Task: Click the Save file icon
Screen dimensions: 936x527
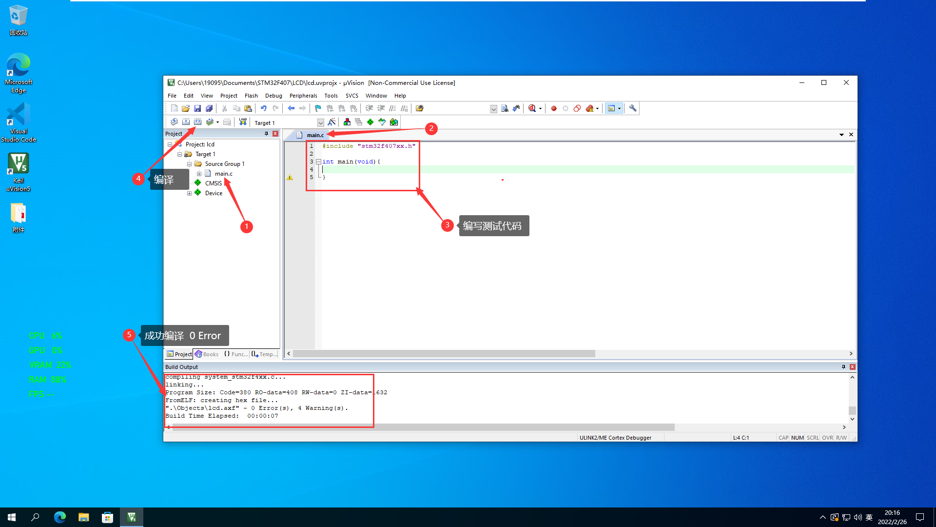Action: 197,108
